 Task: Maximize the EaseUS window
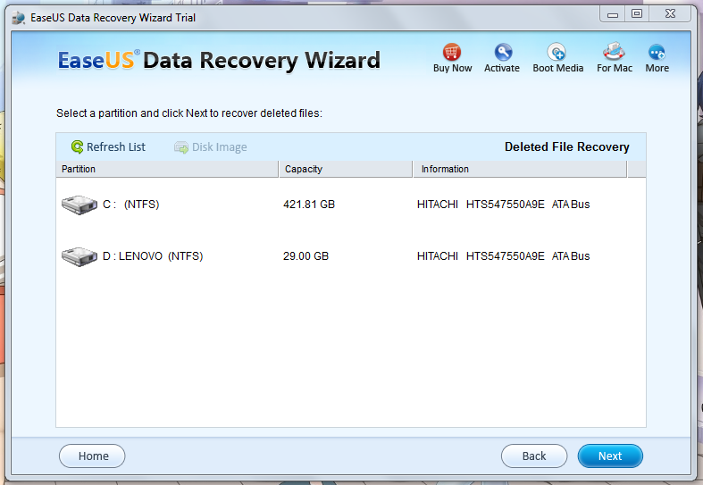point(637,14)
